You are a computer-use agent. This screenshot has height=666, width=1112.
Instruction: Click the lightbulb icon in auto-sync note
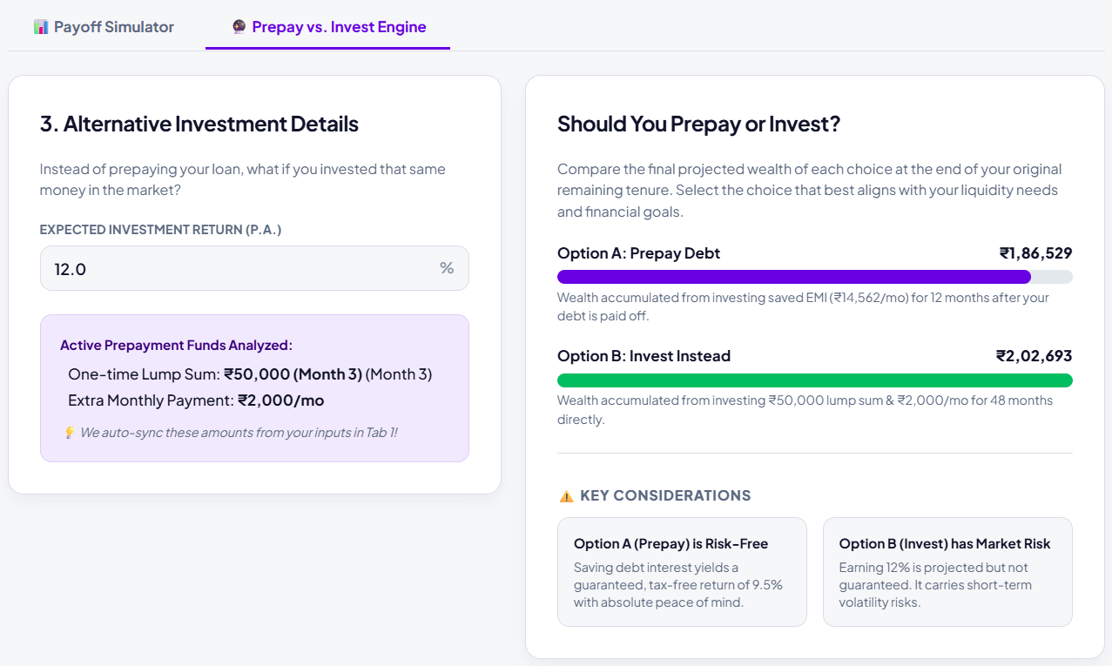coord(69,433)
